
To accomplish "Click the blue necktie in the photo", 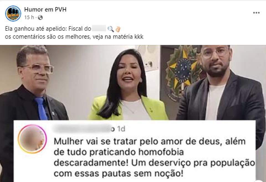I will click(41, 109).
